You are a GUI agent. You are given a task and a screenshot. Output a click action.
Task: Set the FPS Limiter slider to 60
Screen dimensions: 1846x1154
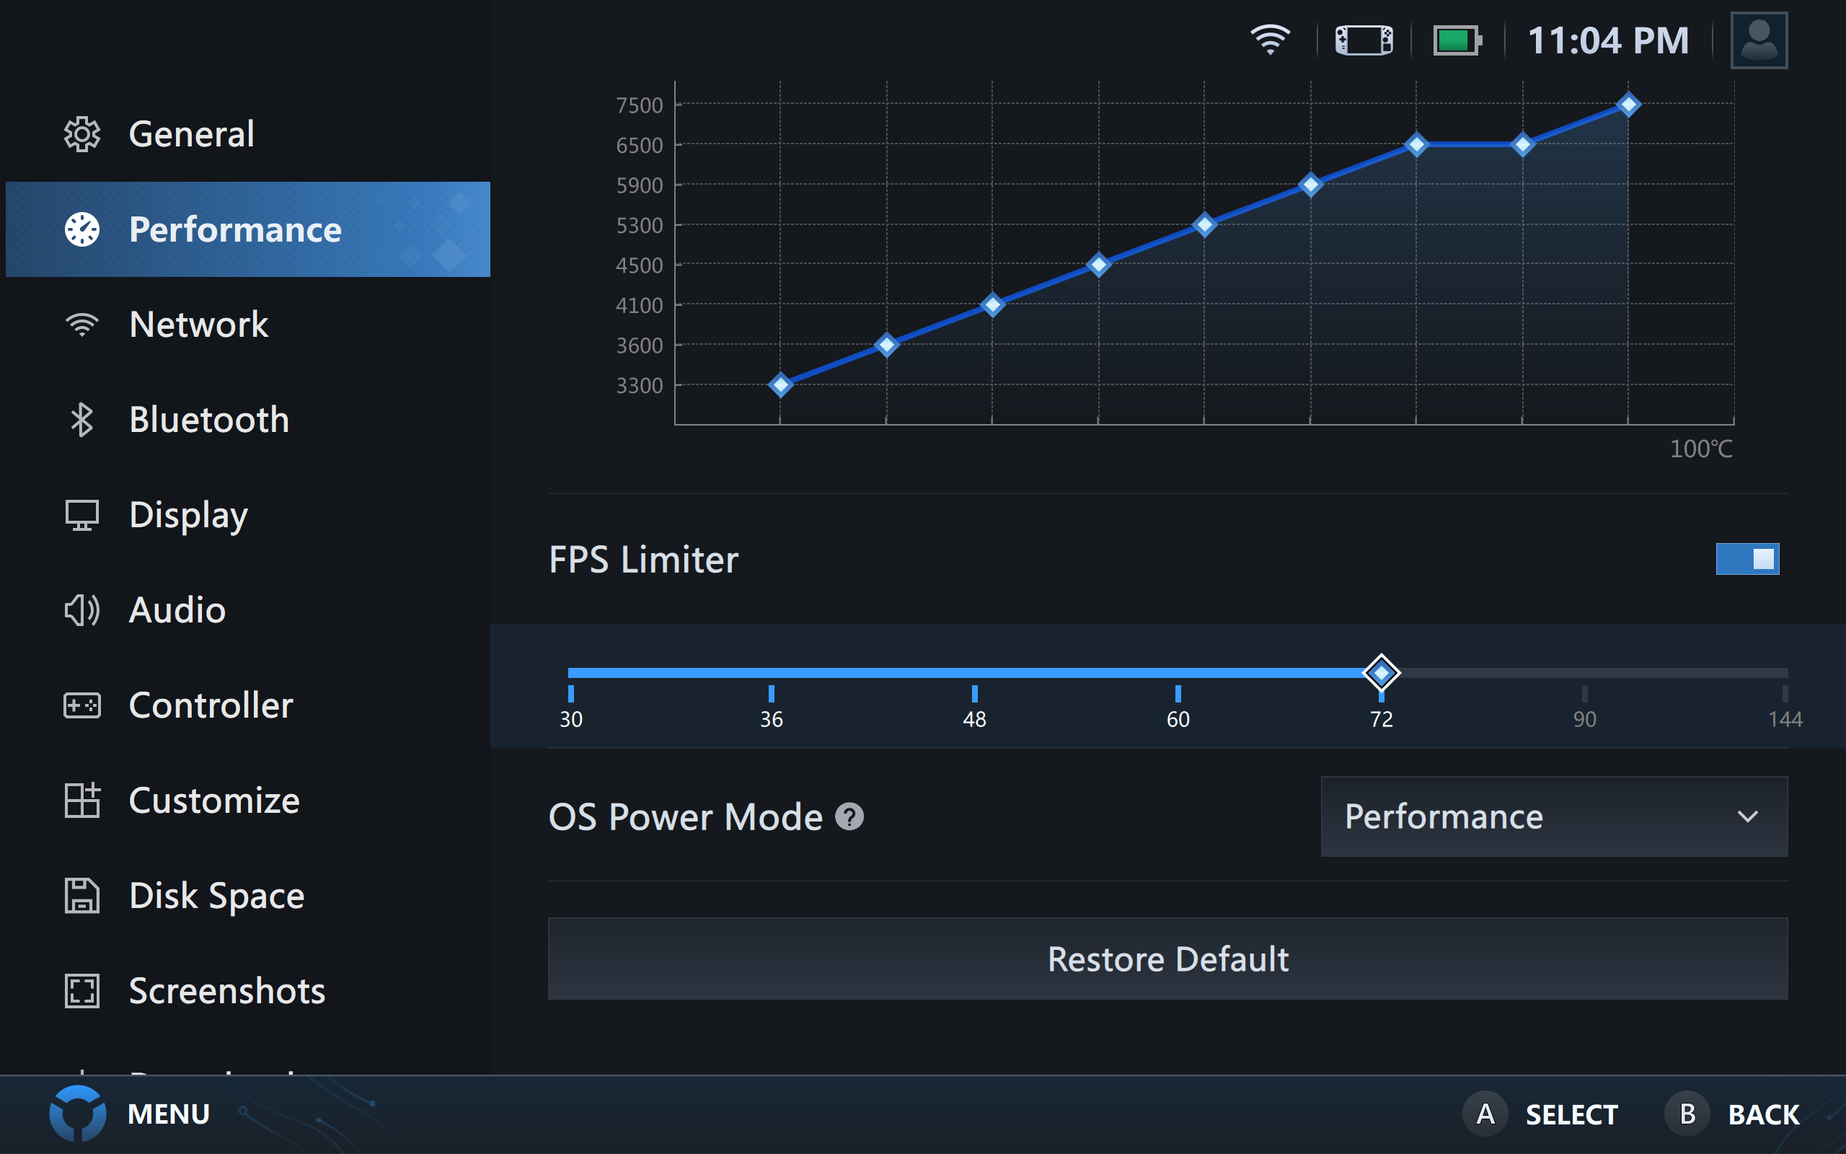pos(1178,672)
